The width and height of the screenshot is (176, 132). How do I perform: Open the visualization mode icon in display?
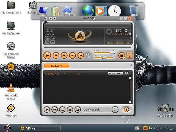coord(47,42)
